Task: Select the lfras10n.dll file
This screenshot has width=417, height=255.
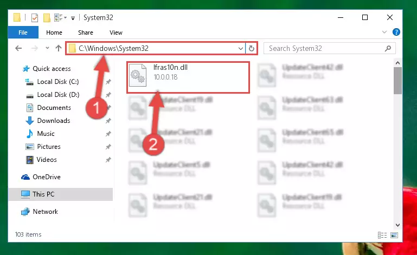Action: pos(188,77)
